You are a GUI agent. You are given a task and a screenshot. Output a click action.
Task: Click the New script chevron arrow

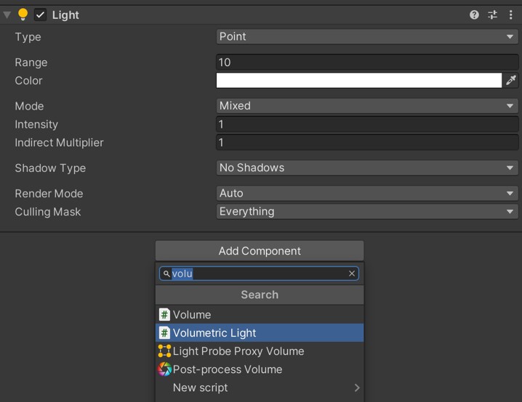tap(357, 387)
